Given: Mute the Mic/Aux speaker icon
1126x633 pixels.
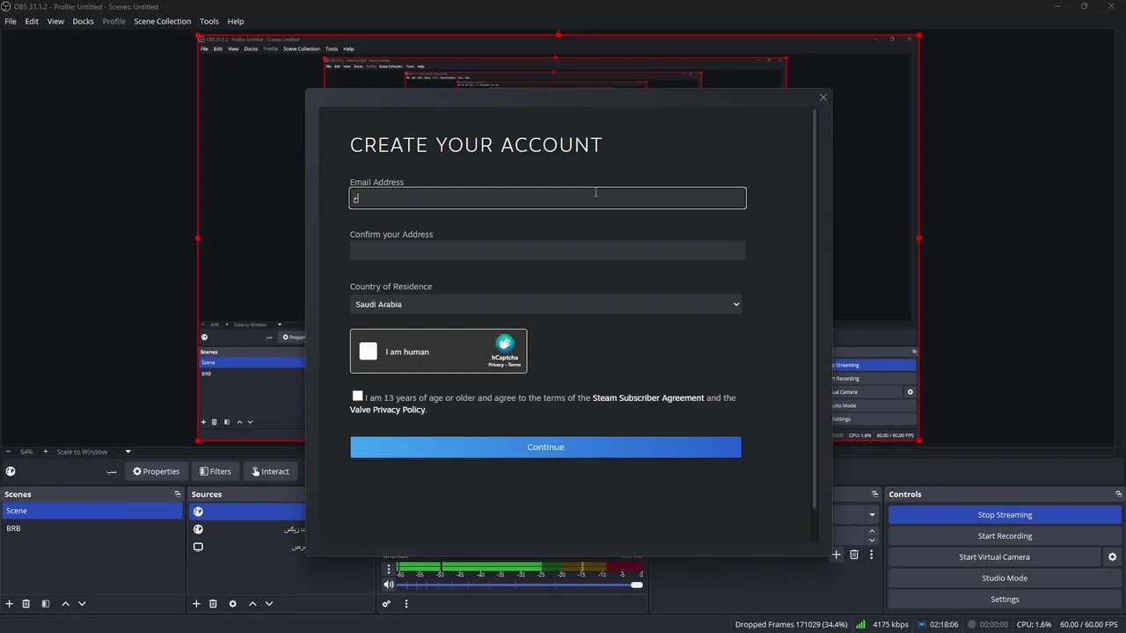Looking at the screenshot, I should pyautogui.click(x=388, y=585).
